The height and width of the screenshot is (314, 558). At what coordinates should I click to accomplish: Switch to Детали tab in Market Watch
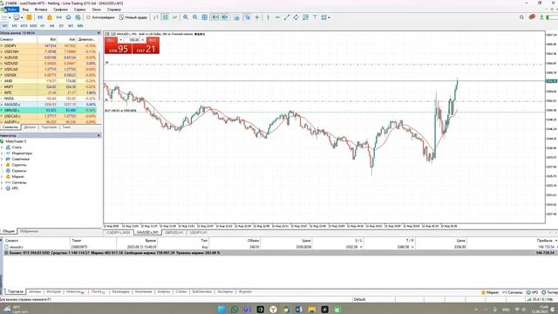coord(30,127)
